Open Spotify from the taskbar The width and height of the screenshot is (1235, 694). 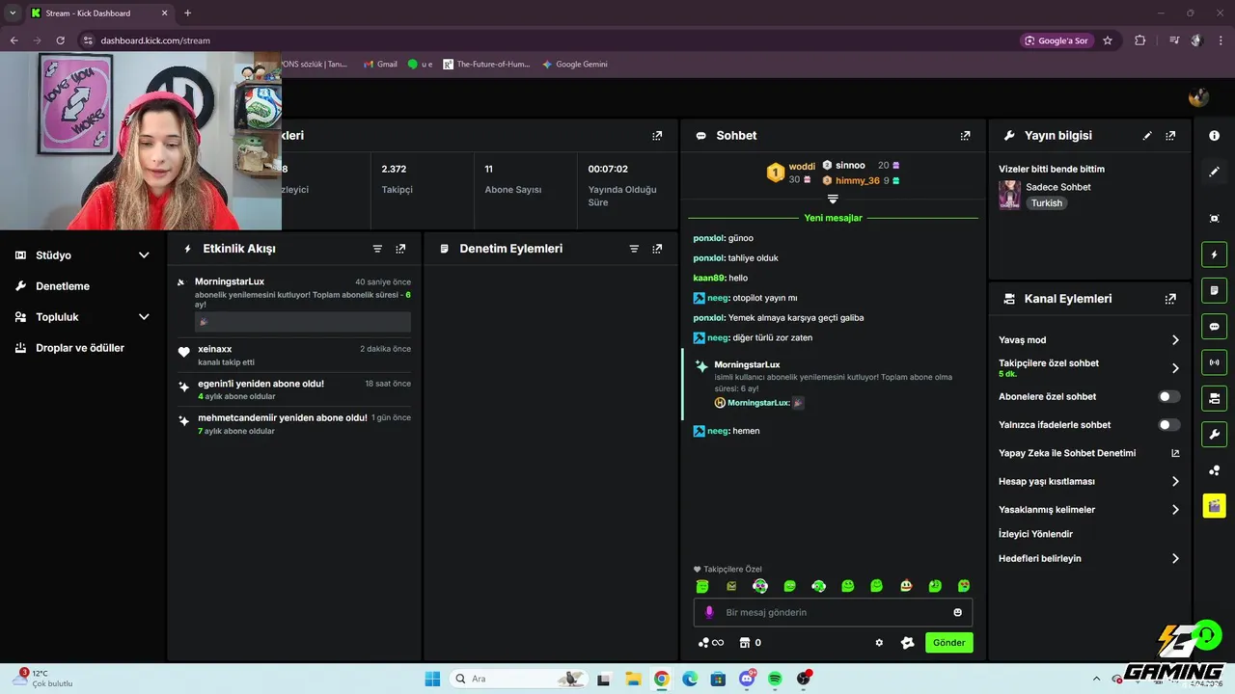775,679
